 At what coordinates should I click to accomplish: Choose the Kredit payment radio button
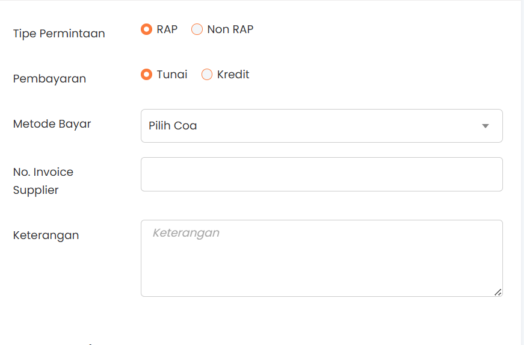point(207,75)
